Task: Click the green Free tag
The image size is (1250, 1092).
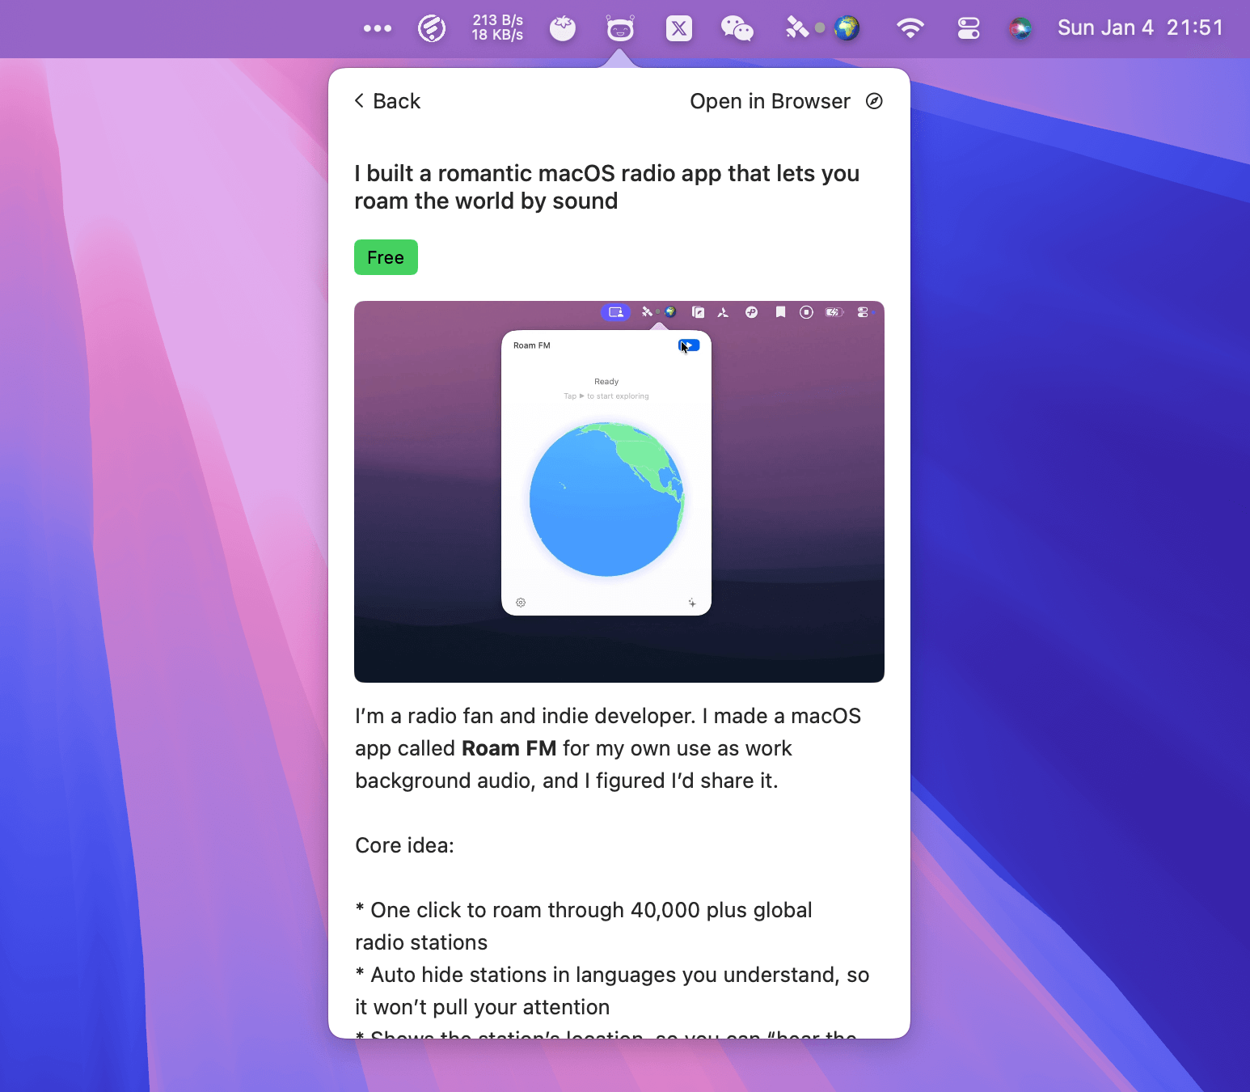Action: [386, 257]
